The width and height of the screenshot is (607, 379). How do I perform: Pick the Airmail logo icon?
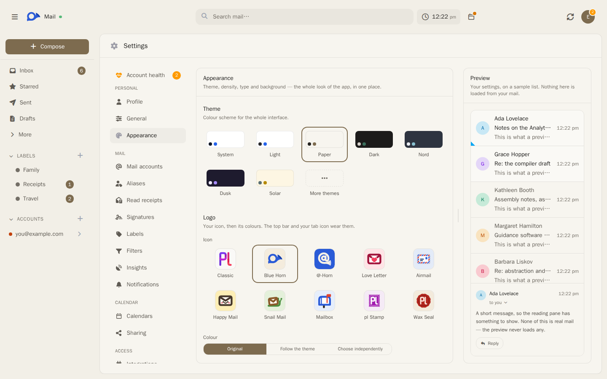pos(424,264)
